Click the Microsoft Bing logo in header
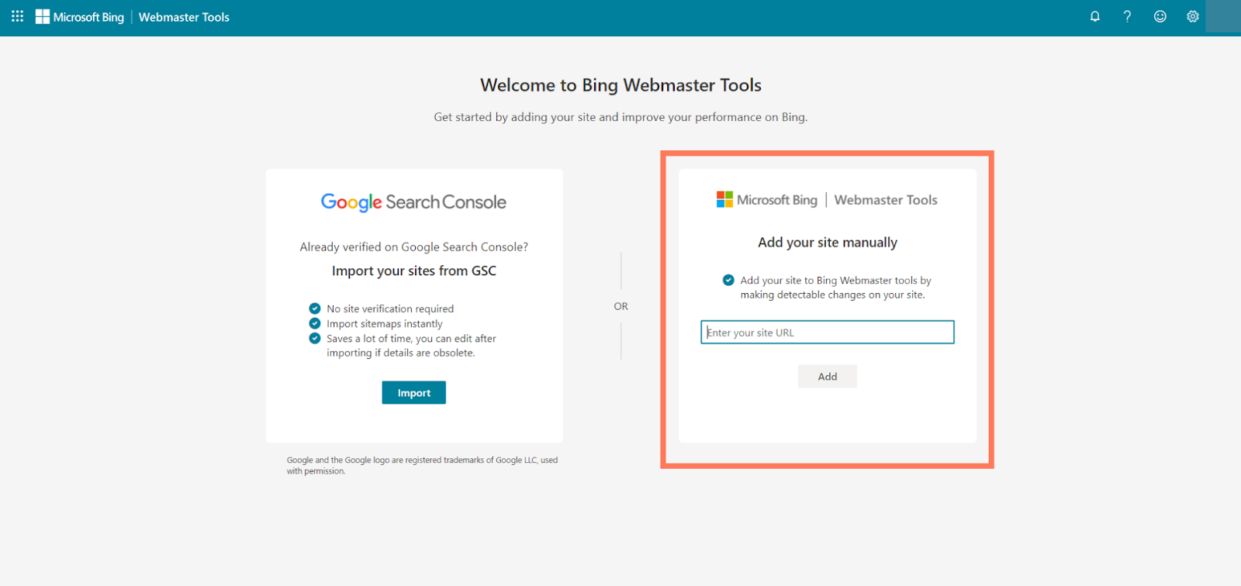1241x586 pixels. (80, 17)
